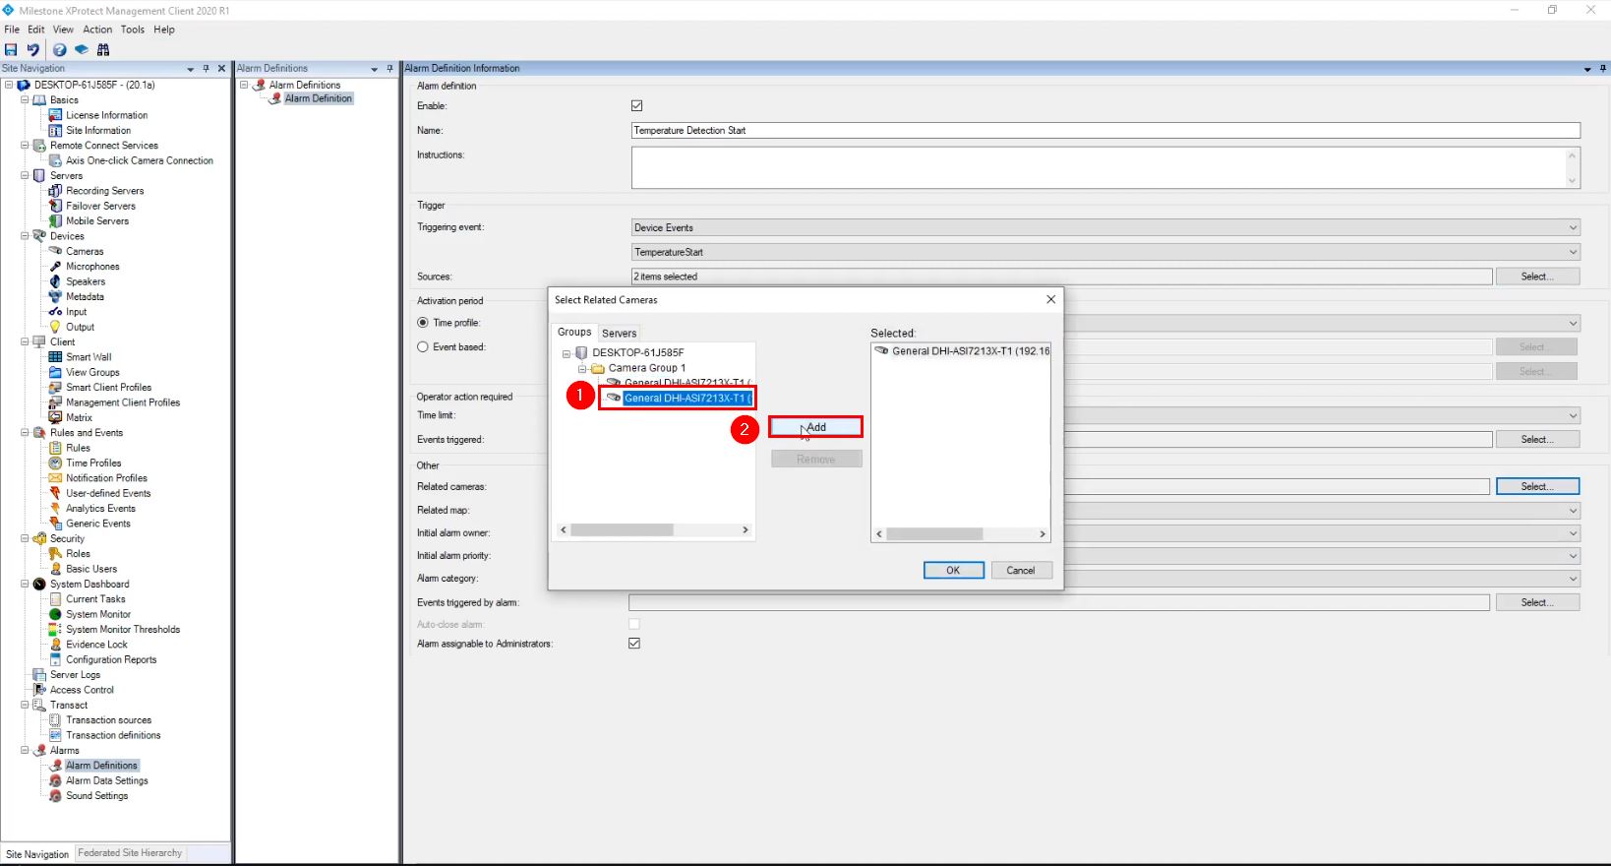The image size is (1611, 866).
Task: Collapse the Camera Group 1 folder
Action: click(582, 368)
